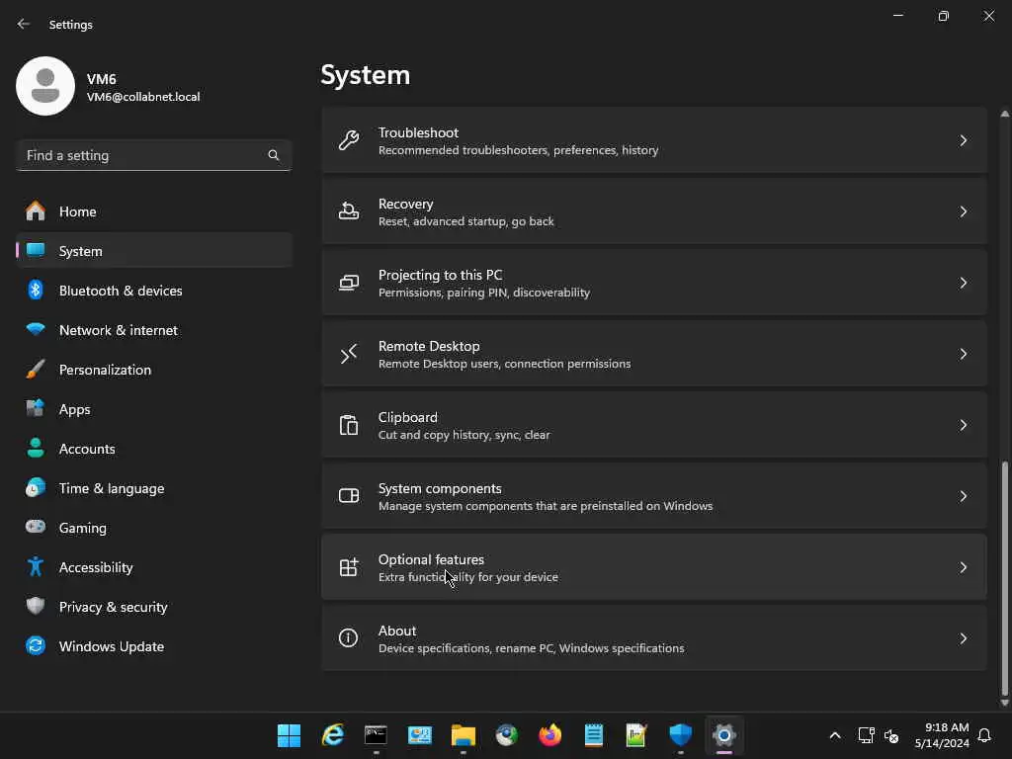Open the notification bell in the tray
Screen dimensions: 1012x759
[x=984, y=735]
